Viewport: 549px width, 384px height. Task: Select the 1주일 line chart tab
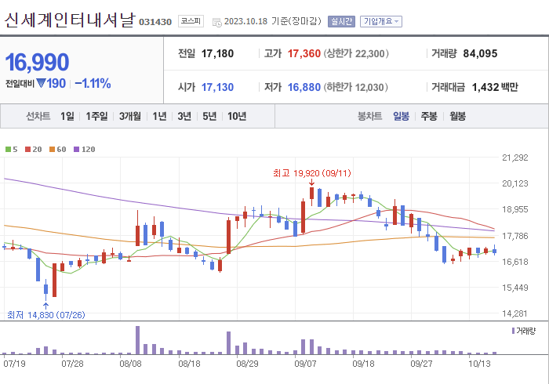pyautogui.click(x=96, y=116)
